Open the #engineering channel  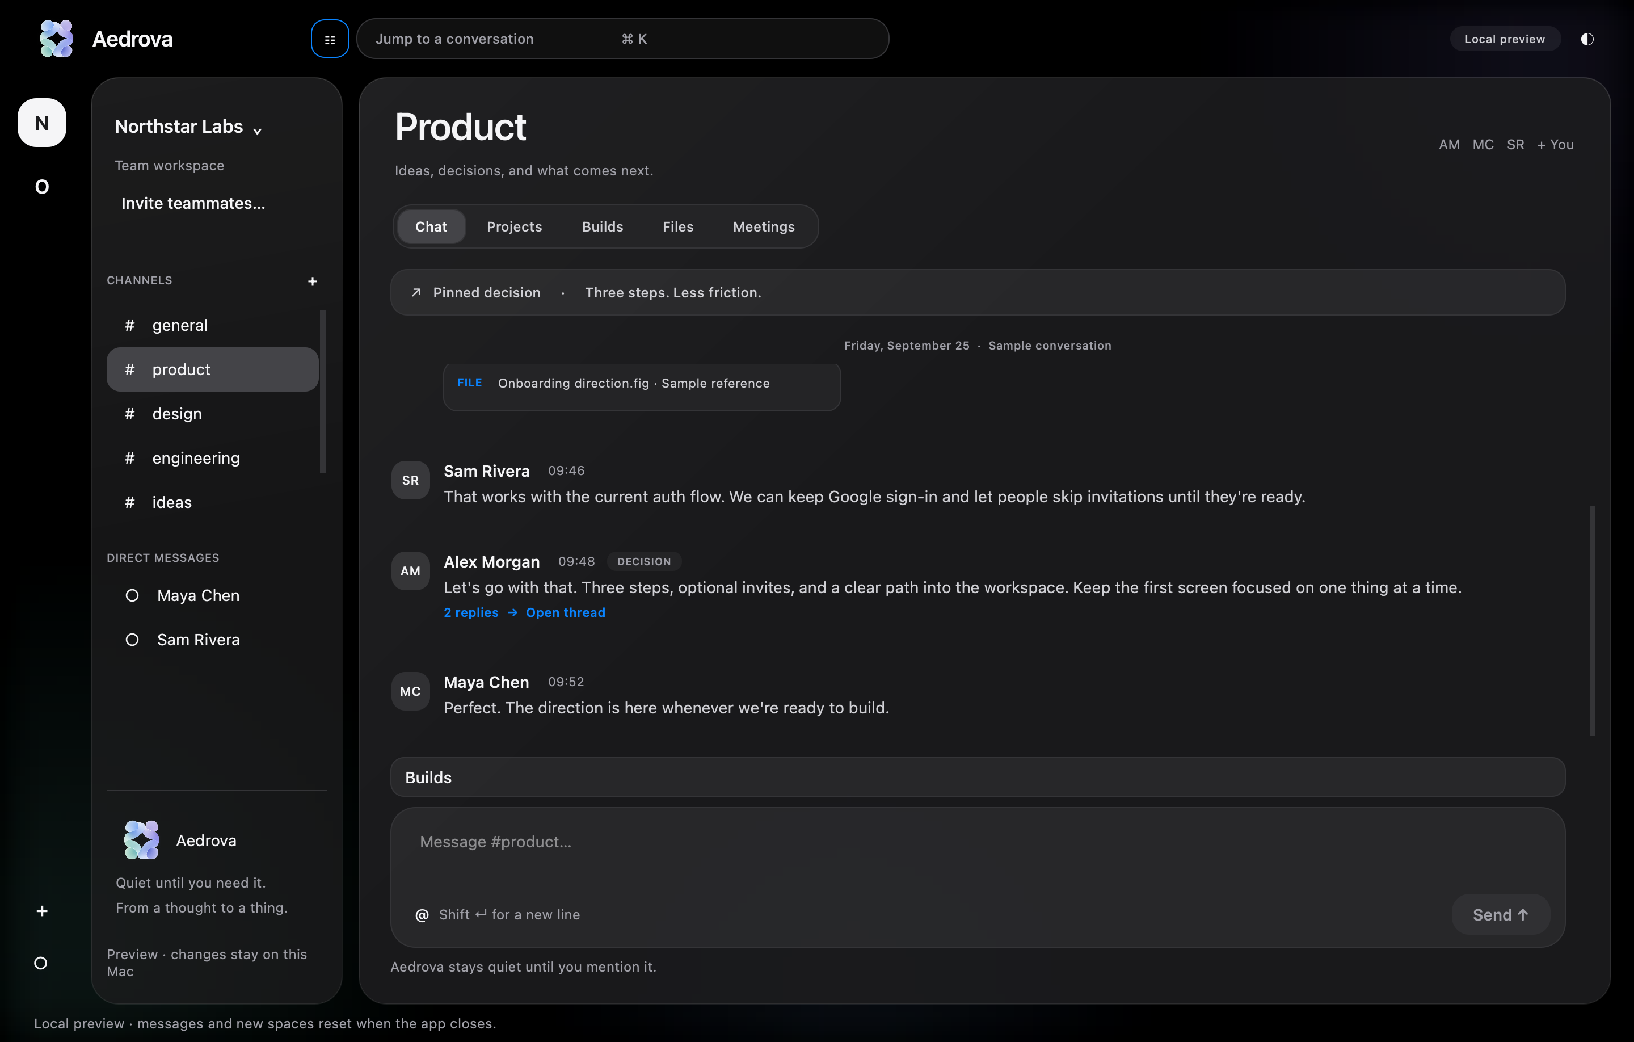pos(212,458)
